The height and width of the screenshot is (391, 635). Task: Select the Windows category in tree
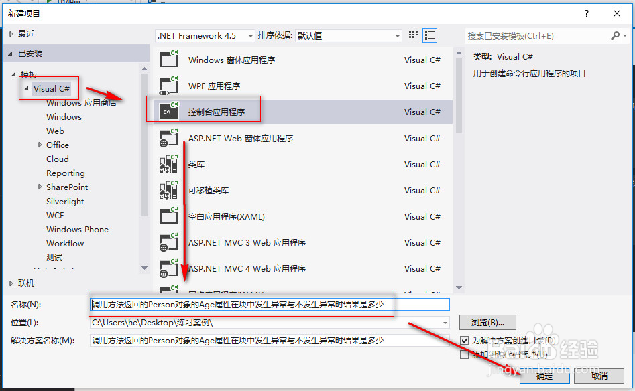pos(64,117)
